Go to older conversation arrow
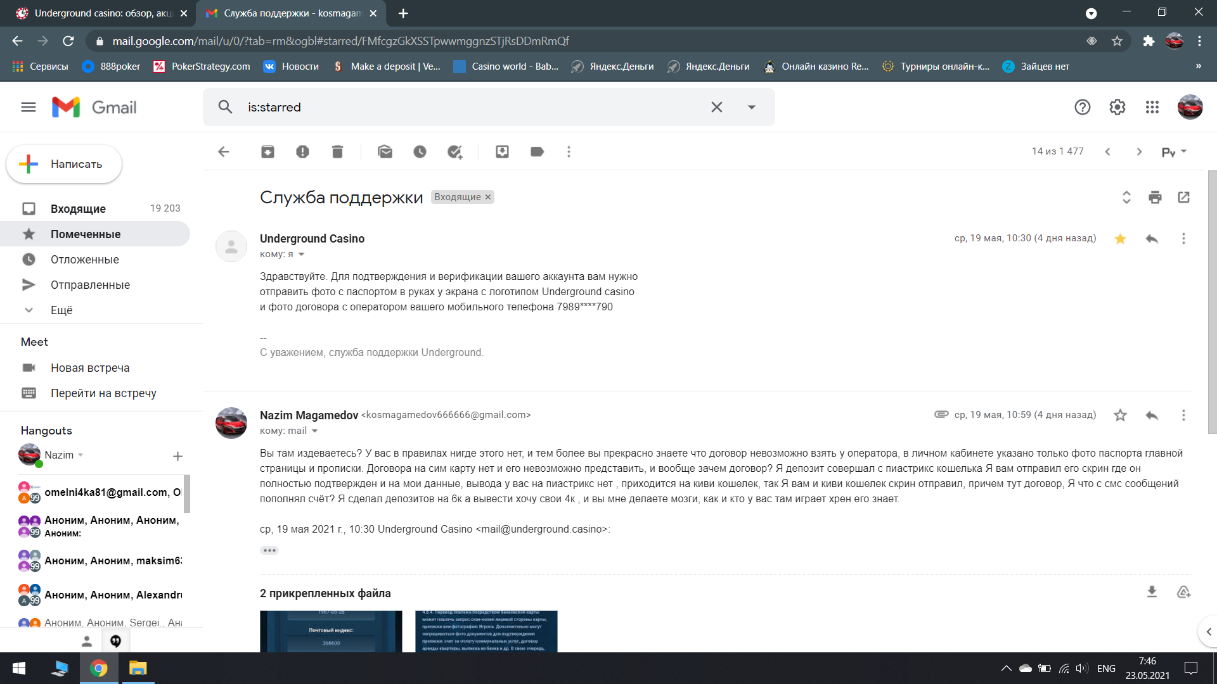This screenshot has width=1217, height=684. 1139,151
